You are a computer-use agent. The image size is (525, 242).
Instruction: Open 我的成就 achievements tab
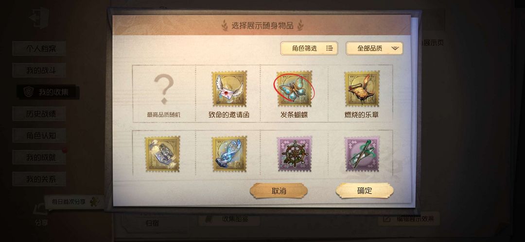point(39,157)
